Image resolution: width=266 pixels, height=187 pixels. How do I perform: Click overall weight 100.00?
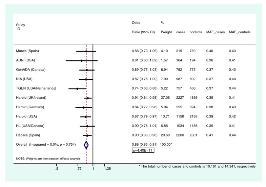click(x=165, y=145)
